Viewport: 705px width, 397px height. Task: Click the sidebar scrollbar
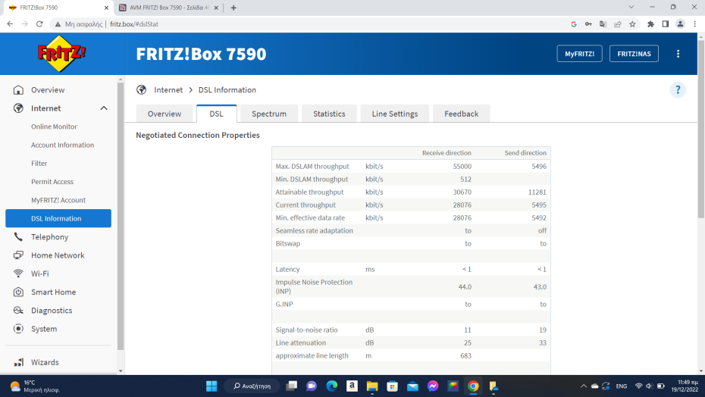120,216
